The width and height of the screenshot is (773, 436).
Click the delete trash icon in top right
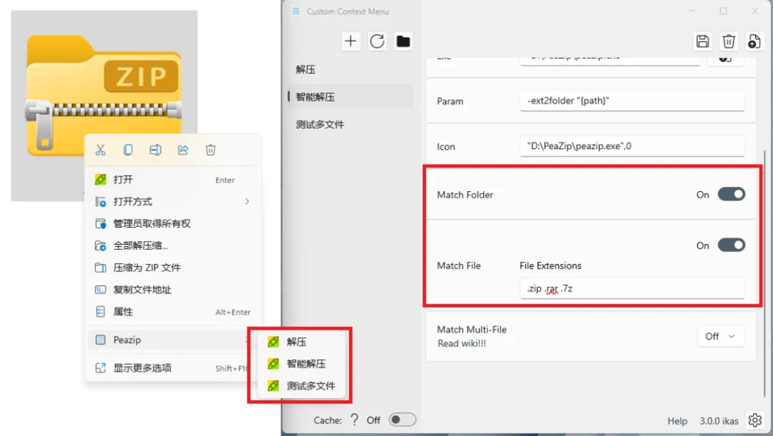coord(729,42)
